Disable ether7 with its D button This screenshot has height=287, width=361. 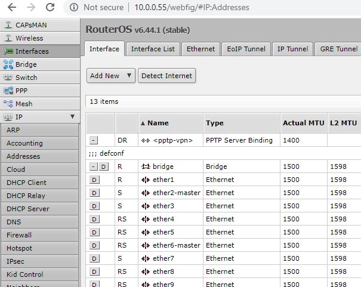(94, 258)
